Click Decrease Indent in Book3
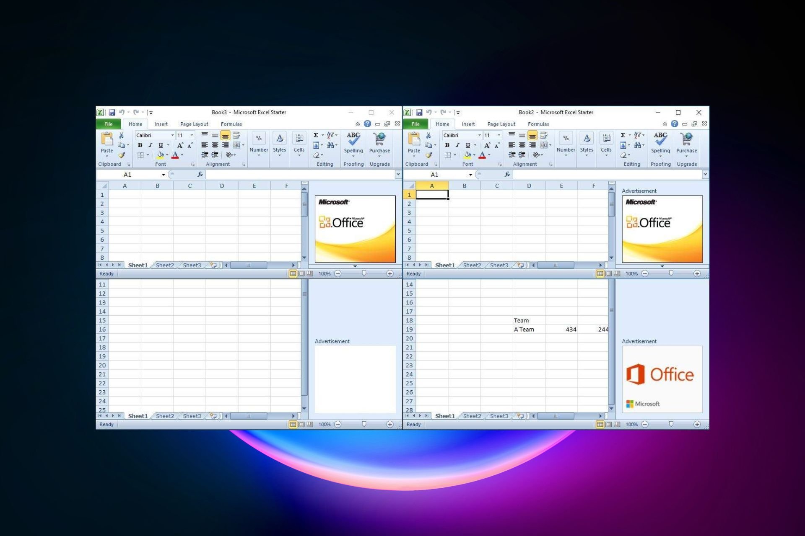Image resolution: width=805 pixels, height=536 pixels. coord(205,155)
